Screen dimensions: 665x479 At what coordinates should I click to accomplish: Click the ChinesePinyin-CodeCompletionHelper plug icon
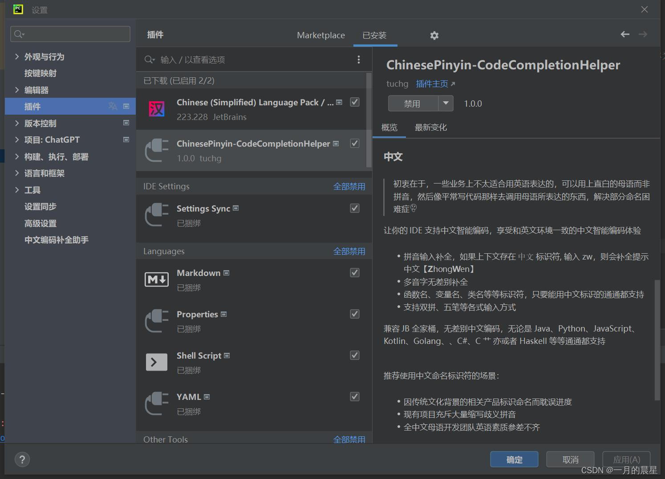[157, 150]
